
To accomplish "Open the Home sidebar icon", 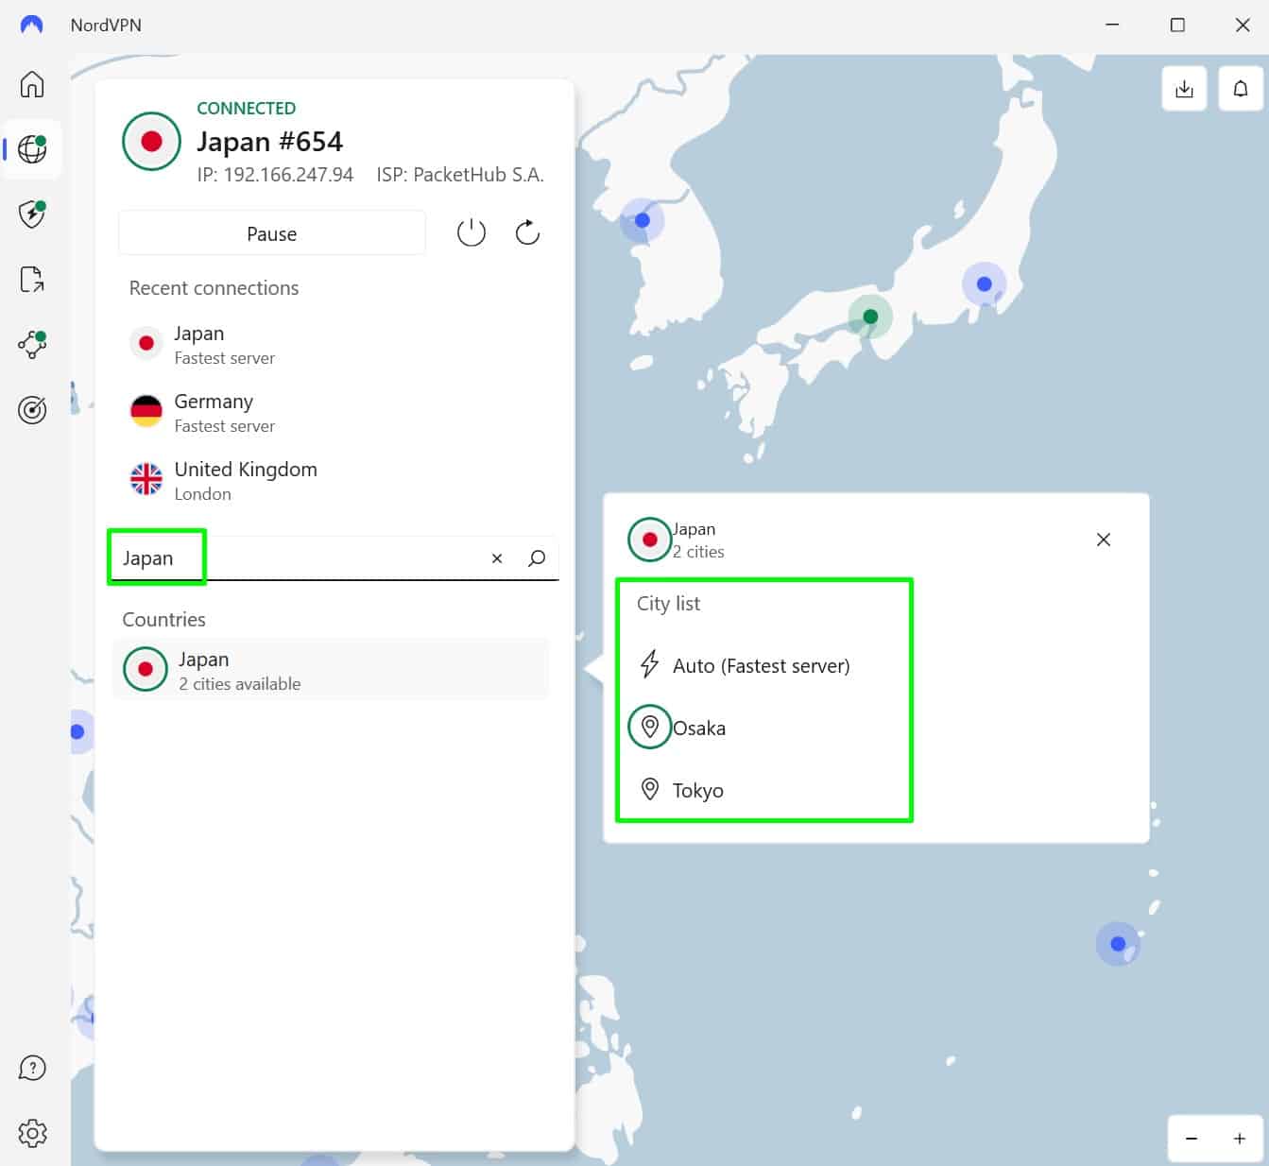I will (x=32, y=84).
